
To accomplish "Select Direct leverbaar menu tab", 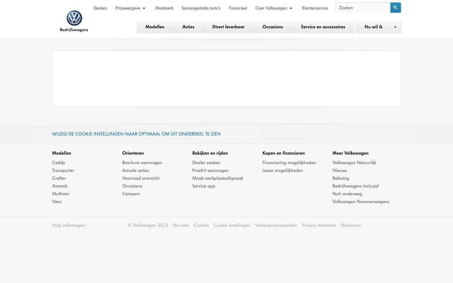I will pyautogui.click(x=228, y=27).
